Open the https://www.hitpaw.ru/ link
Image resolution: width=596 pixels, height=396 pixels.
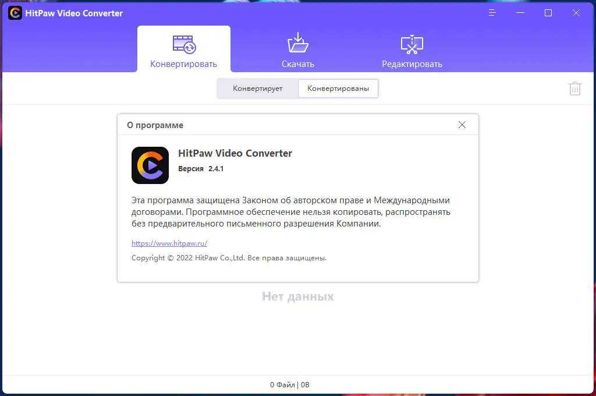(169, 243)
